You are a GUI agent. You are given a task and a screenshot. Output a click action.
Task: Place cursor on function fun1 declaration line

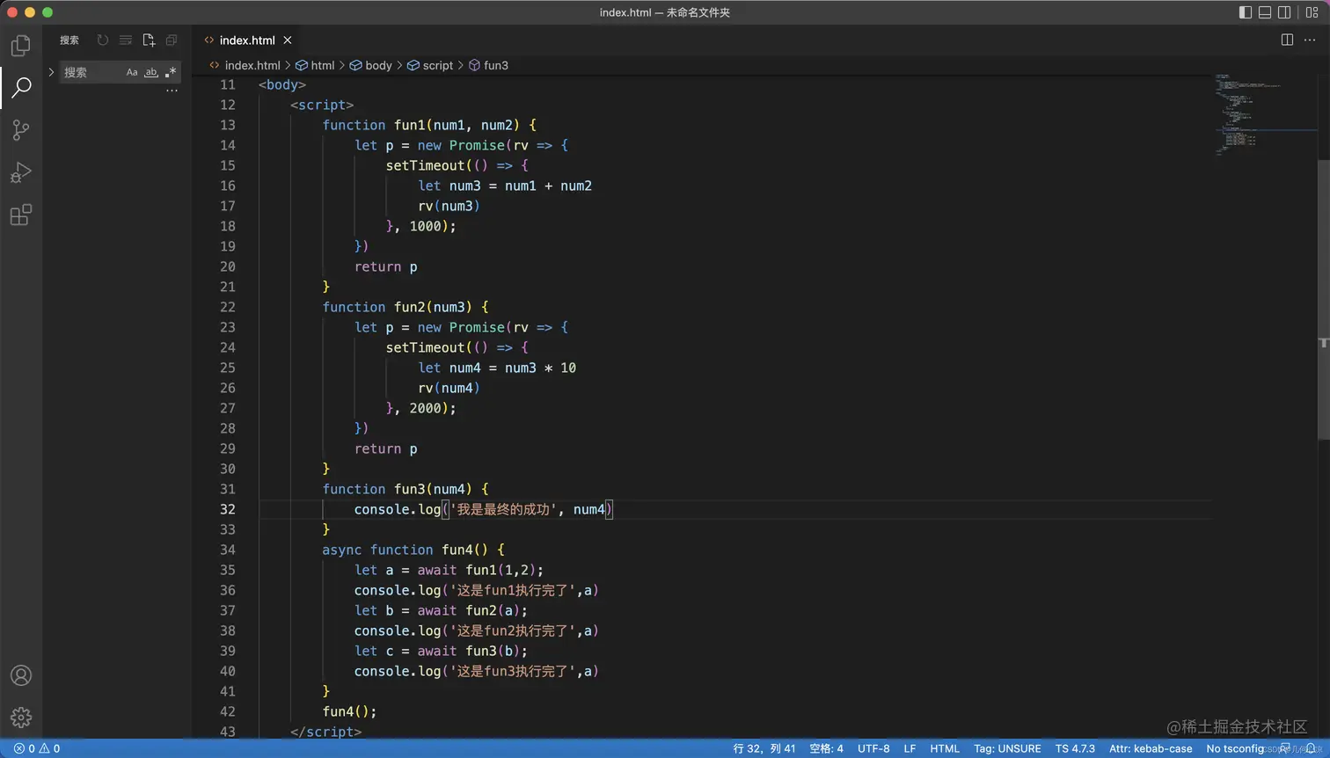pyautogui.click(x=429, y=125)
